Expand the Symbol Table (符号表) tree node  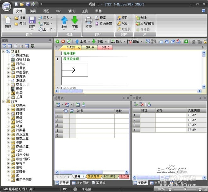8,68
